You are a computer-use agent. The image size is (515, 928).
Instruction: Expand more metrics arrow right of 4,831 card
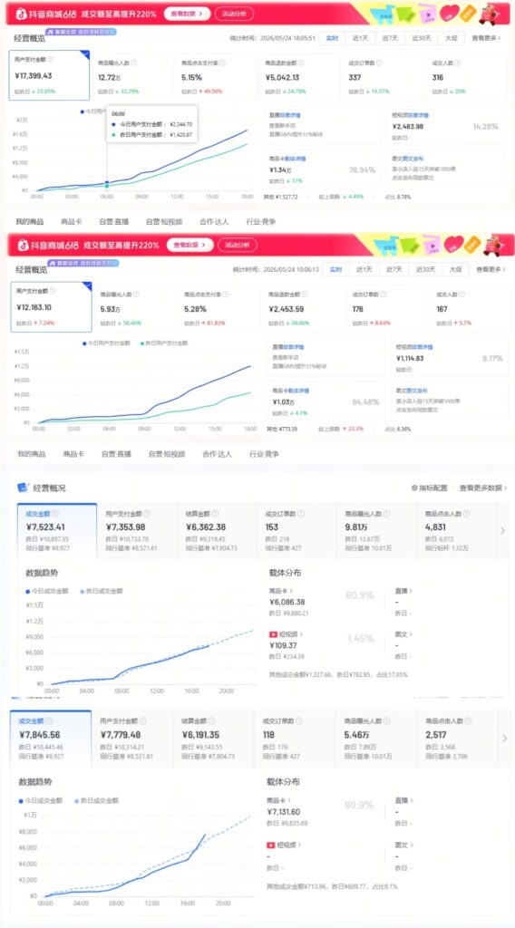502,530
